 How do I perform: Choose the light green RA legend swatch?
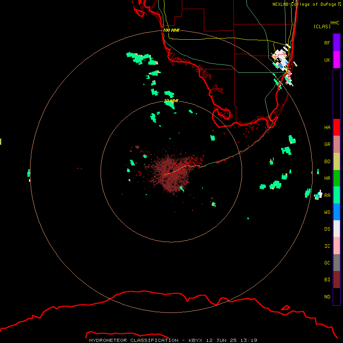[337, 195]
